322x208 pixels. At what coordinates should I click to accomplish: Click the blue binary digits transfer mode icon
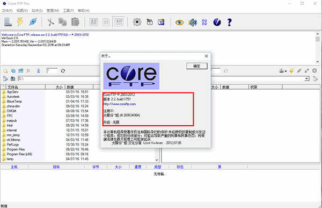(204, 22)
